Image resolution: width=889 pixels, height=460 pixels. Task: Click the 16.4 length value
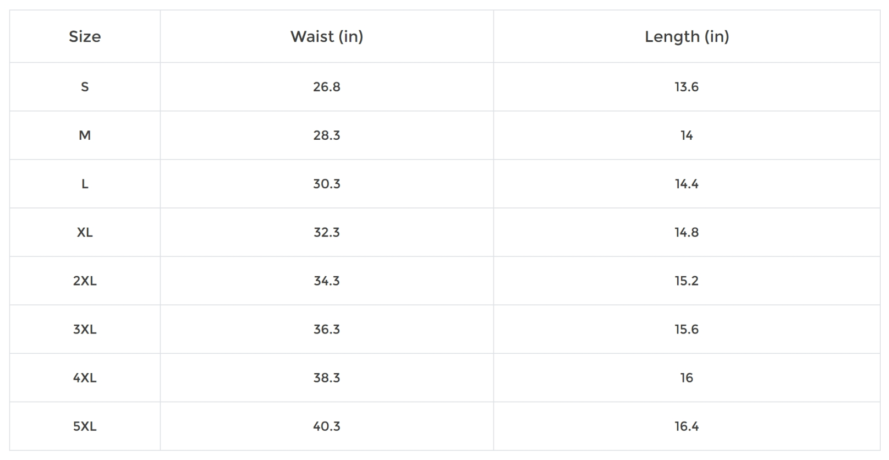[687, 426]
